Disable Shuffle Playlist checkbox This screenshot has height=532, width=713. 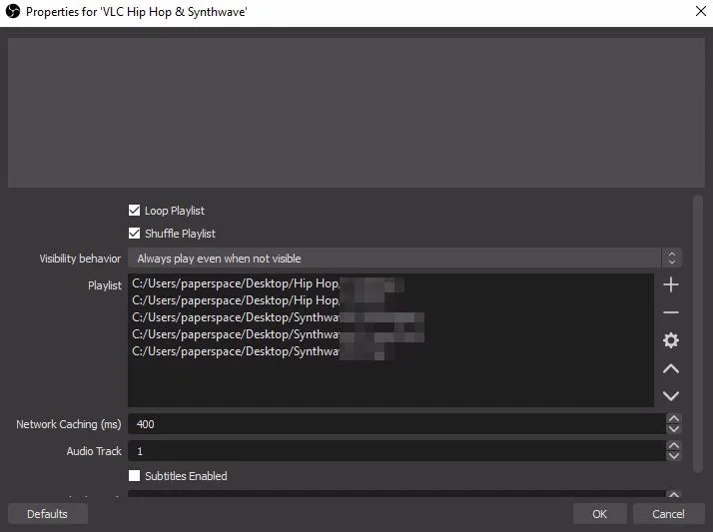[134, 234]
